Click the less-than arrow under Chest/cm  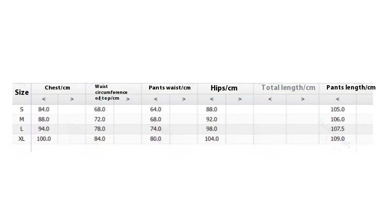coord(44,99)
